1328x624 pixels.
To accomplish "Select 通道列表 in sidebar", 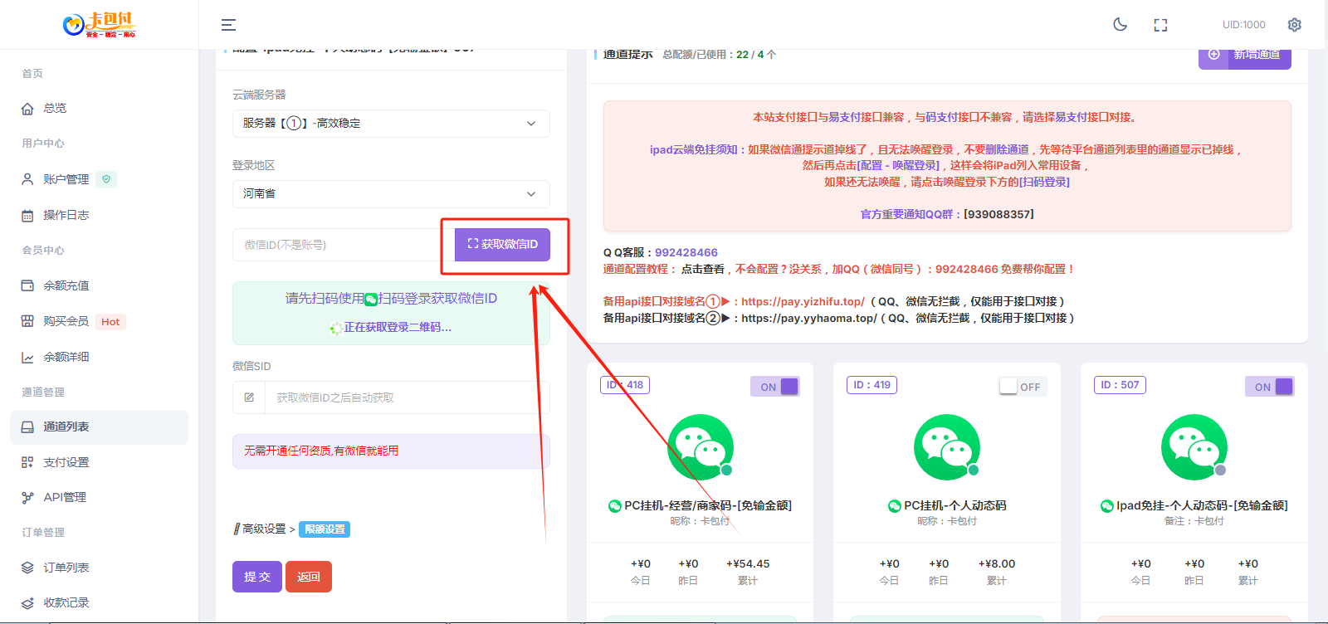I will click(x=99, y=427).
